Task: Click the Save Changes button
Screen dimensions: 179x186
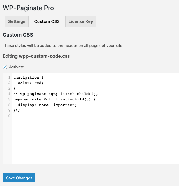Action: pos(19,178)
